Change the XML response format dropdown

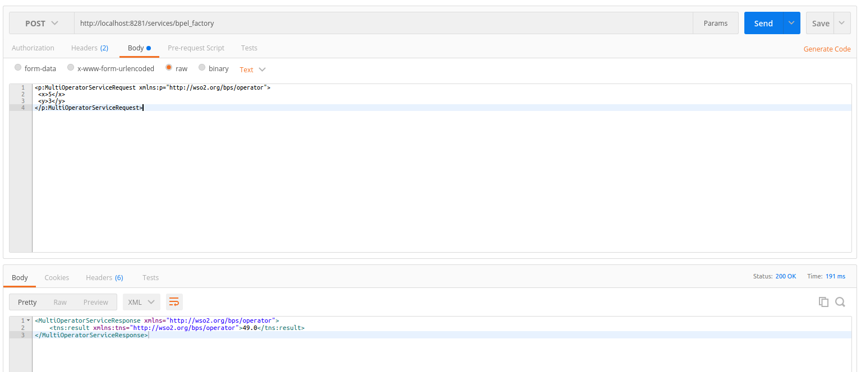point(141,301)
